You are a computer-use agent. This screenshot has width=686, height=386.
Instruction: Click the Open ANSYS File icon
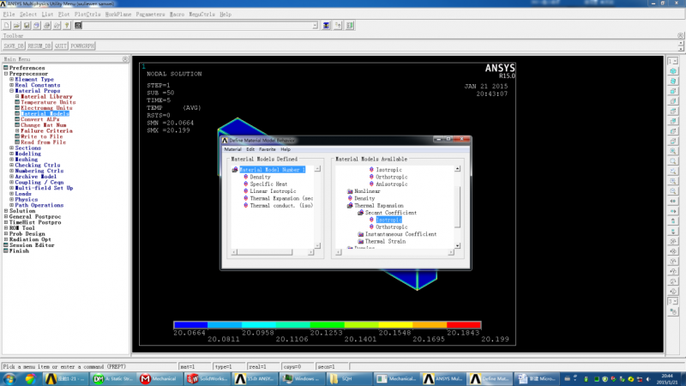[x=16, y=26]
